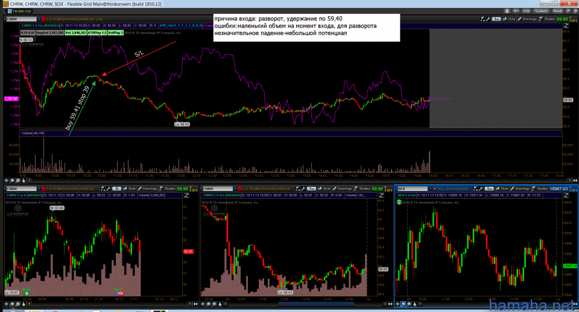Select the hand pointer tool below the 1m chart
Image resolution: width=579 pixels, height=312 pixels.
(24, 180)
